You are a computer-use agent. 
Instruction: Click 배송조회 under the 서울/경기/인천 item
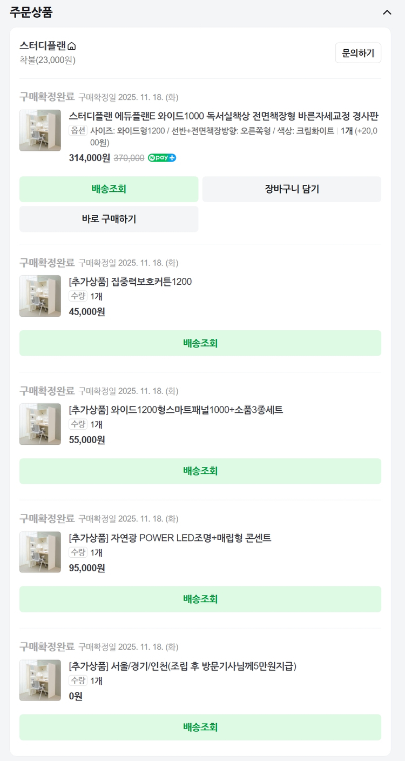[x=201, y=727]
